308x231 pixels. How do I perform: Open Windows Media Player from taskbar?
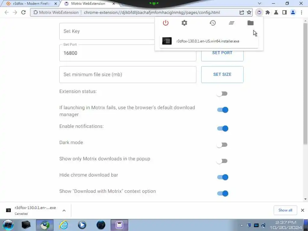click(82, 225)
